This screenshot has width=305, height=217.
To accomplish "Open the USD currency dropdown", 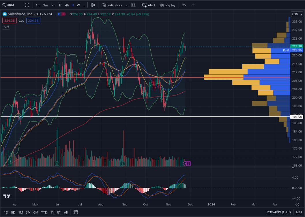I will (x=297, y=14).
